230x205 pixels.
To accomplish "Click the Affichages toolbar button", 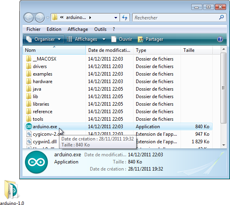I will [x=82, y=39].
